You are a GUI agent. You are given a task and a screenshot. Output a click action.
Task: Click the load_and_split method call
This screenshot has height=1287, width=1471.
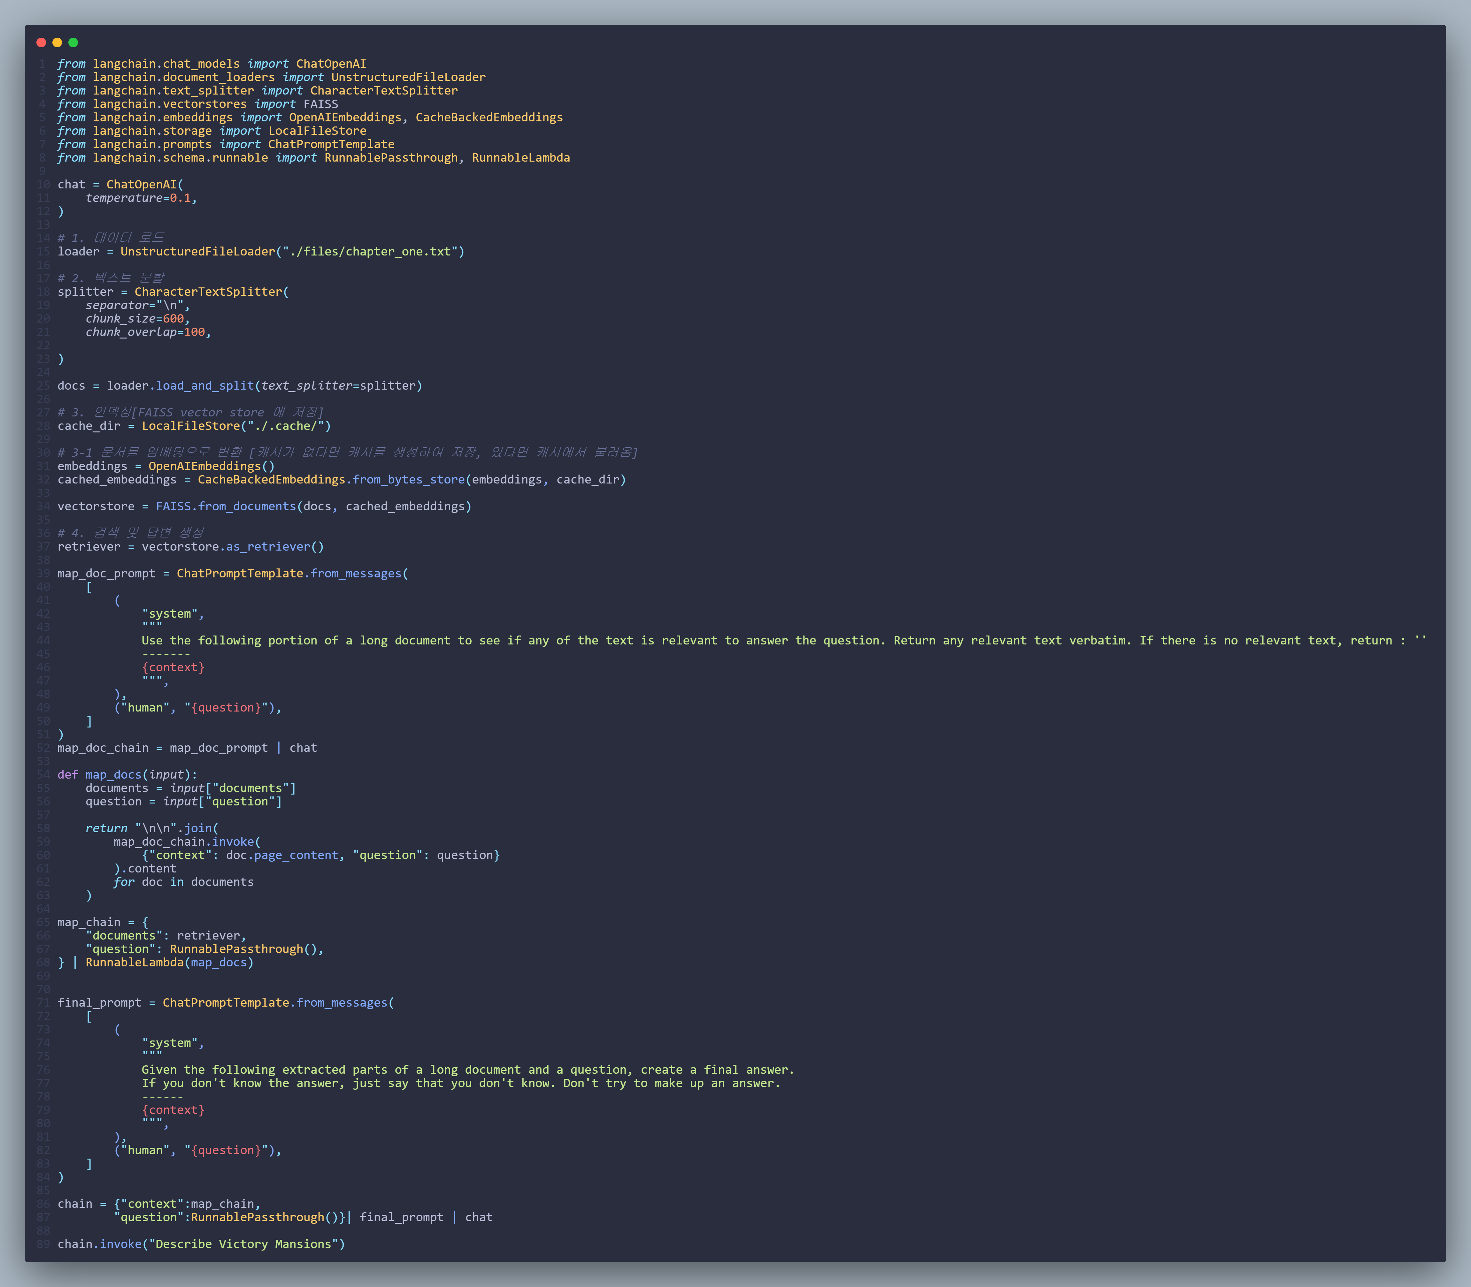tap(205, 386)
